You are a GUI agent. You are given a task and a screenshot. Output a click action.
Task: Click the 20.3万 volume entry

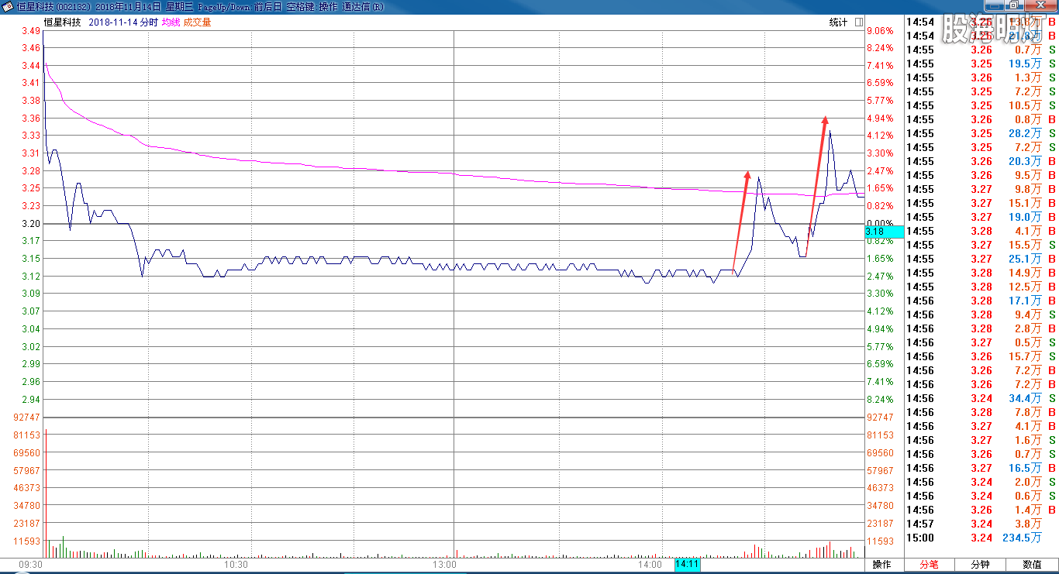click(1025, 161)
